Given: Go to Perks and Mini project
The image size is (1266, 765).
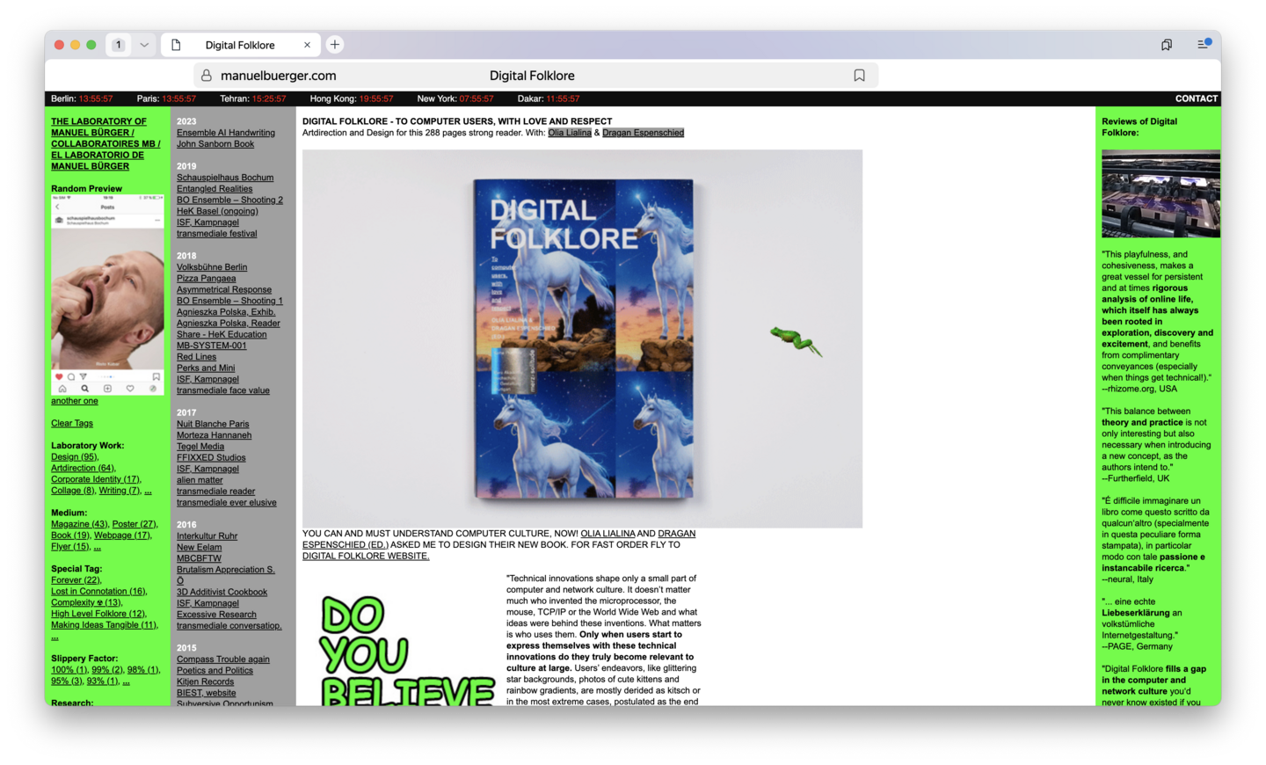Looking at the screenshot, I should click(206, 368).
